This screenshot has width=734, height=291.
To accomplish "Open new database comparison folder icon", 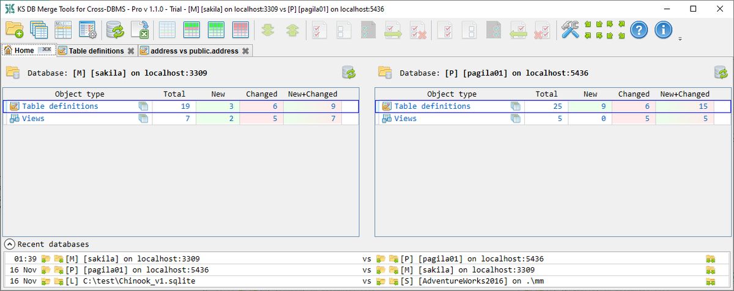I will pos(15,29).
